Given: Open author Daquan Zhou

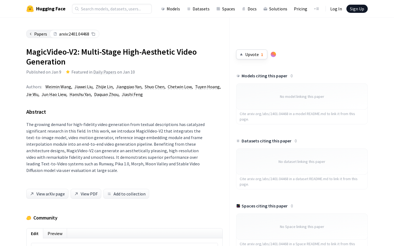Looking at the screenshot, I should [106, 94].
